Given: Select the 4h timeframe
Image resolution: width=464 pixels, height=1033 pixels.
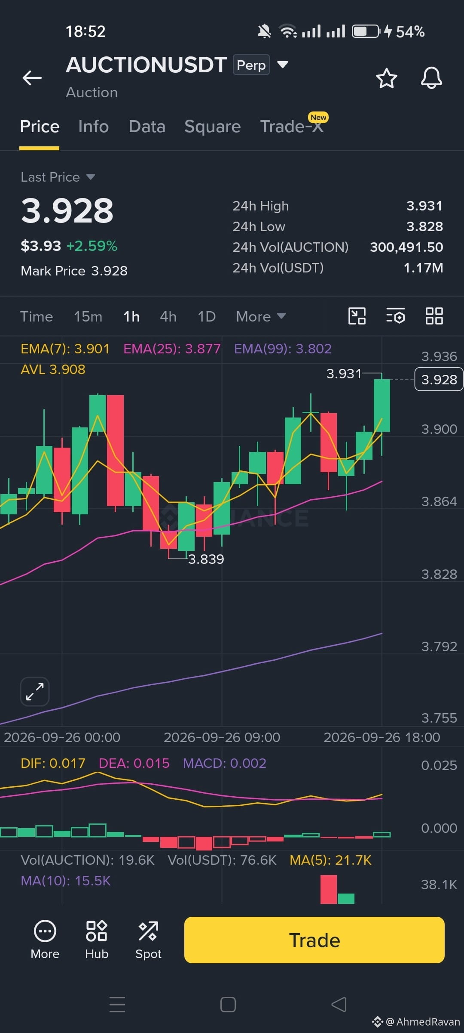Looking at the screenshot, I should click(168, 317).
